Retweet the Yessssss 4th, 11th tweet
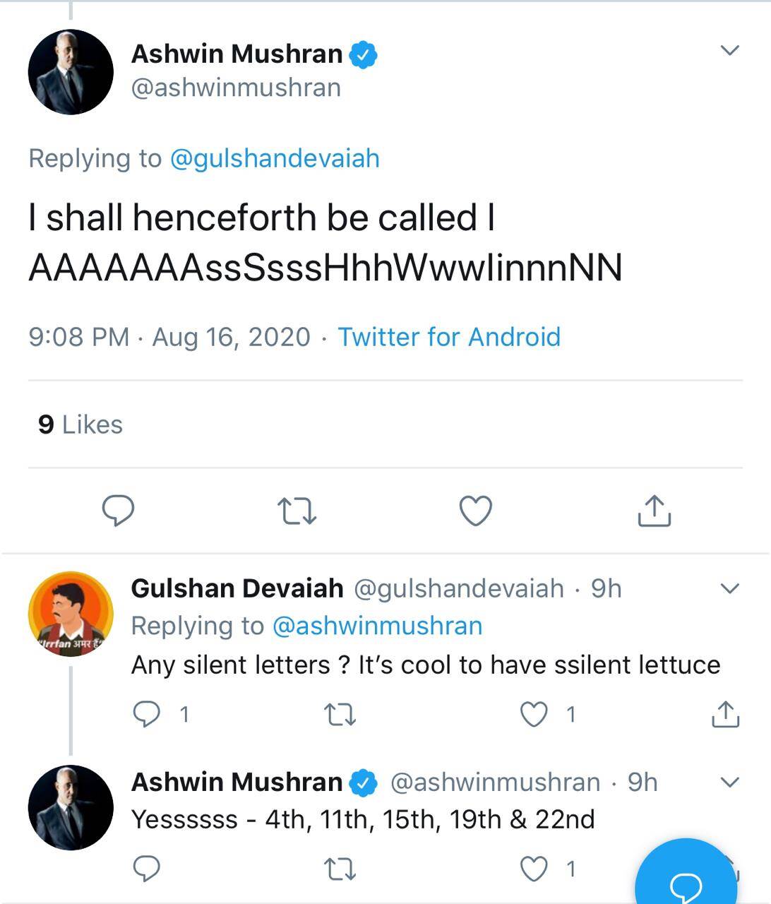The image size is (771, 904). click(340, 869)
